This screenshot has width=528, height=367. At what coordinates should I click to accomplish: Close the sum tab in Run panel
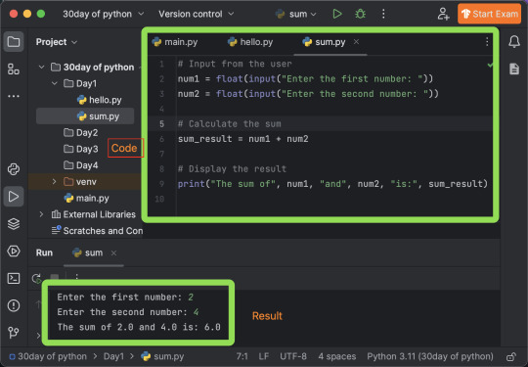(x=113, y=252)
